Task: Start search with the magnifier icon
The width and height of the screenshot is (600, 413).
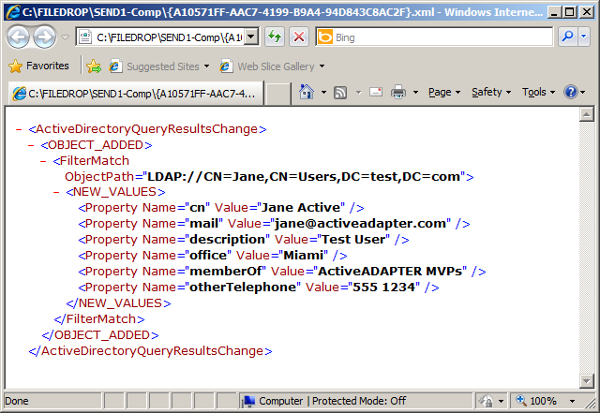Action: click(x=567, y=37)
